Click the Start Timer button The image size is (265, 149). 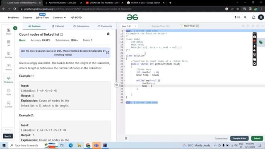(x=189, y=26)
